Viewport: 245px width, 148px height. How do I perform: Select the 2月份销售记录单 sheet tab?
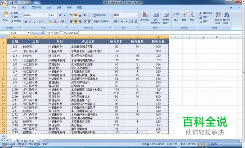tap(24, 141)
